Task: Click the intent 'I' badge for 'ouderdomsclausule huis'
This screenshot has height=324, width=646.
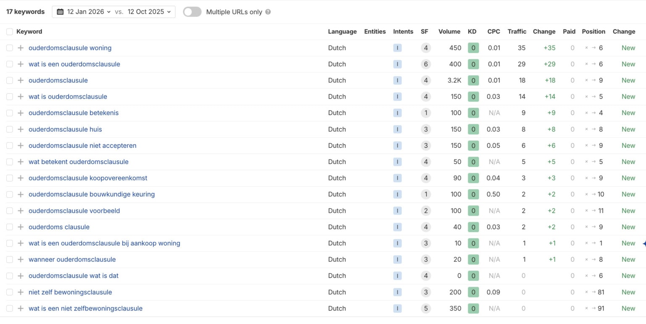Action: coord(397,129)
